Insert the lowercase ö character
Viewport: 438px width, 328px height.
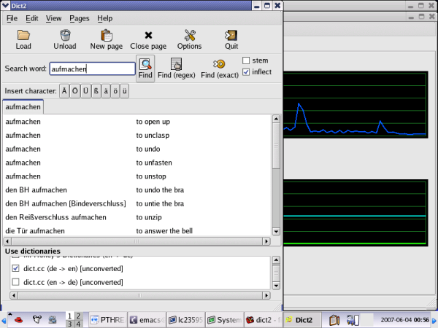click(x=115, y=91)
